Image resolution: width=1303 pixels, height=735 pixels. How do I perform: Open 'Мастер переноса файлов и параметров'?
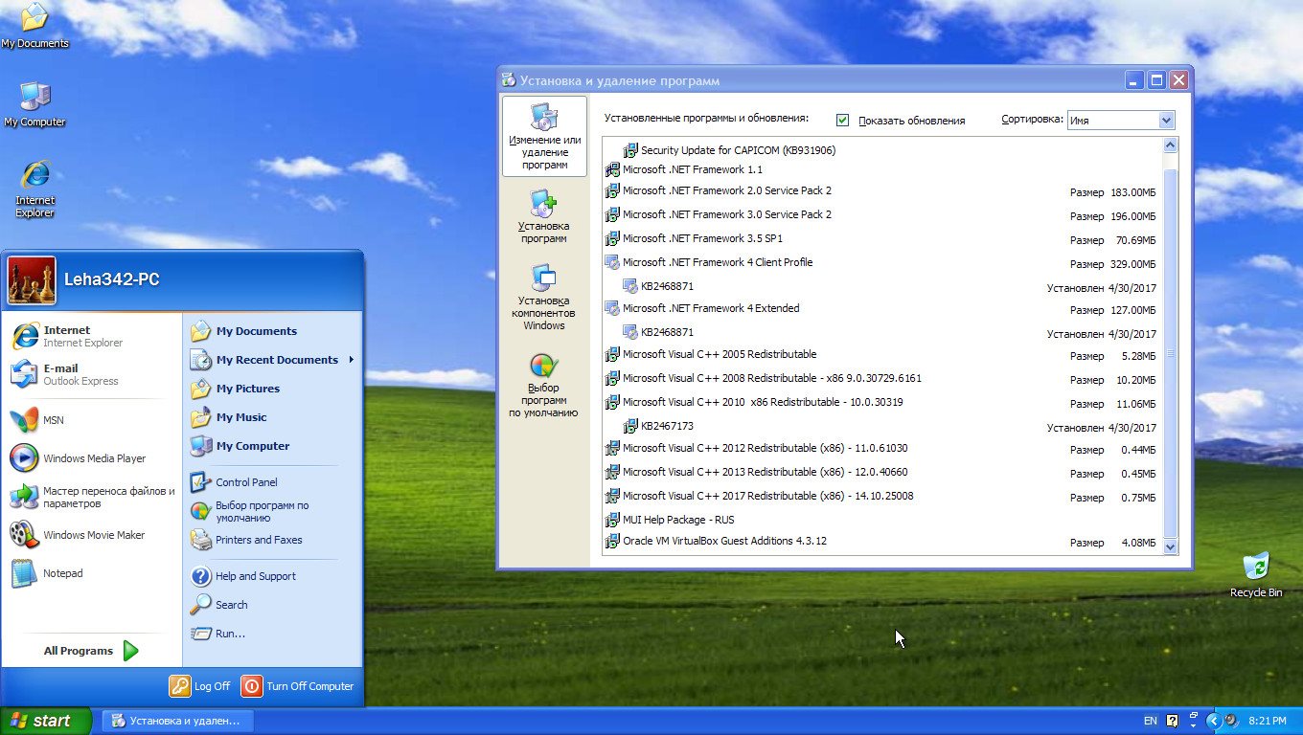coord(92,497)
